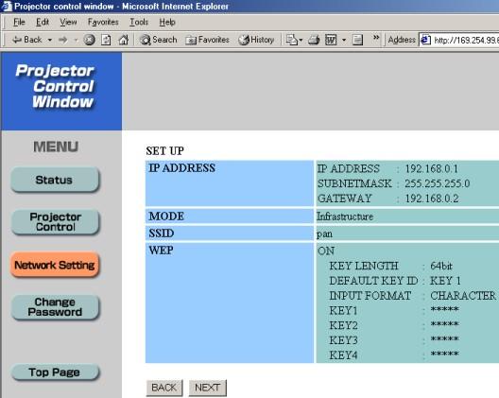
Task: Click the Print icon
Action: pos(314,40)
